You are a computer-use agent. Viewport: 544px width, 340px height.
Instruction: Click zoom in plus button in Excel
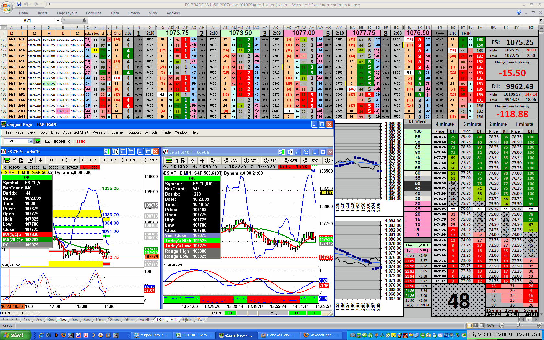(x=539, y=325)
